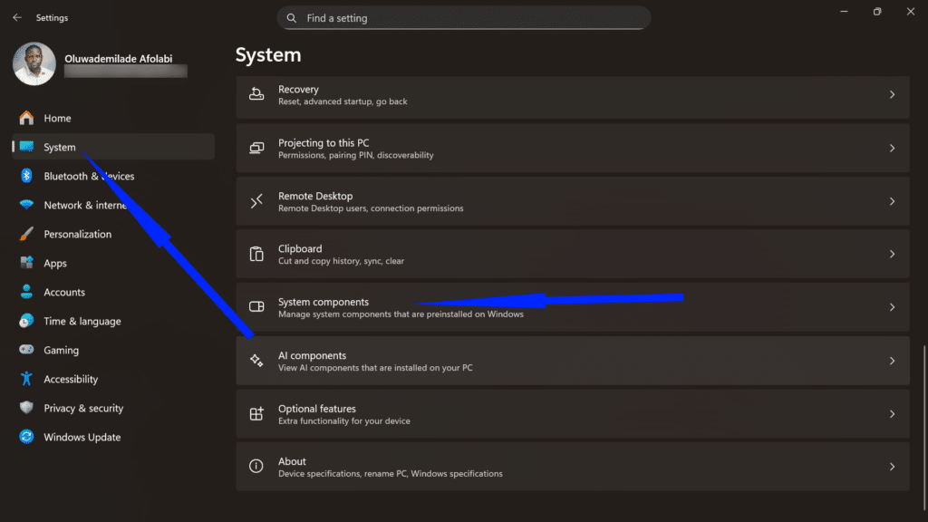
Task: Select the System icon in the sidebar
Action: pos(27,147)
